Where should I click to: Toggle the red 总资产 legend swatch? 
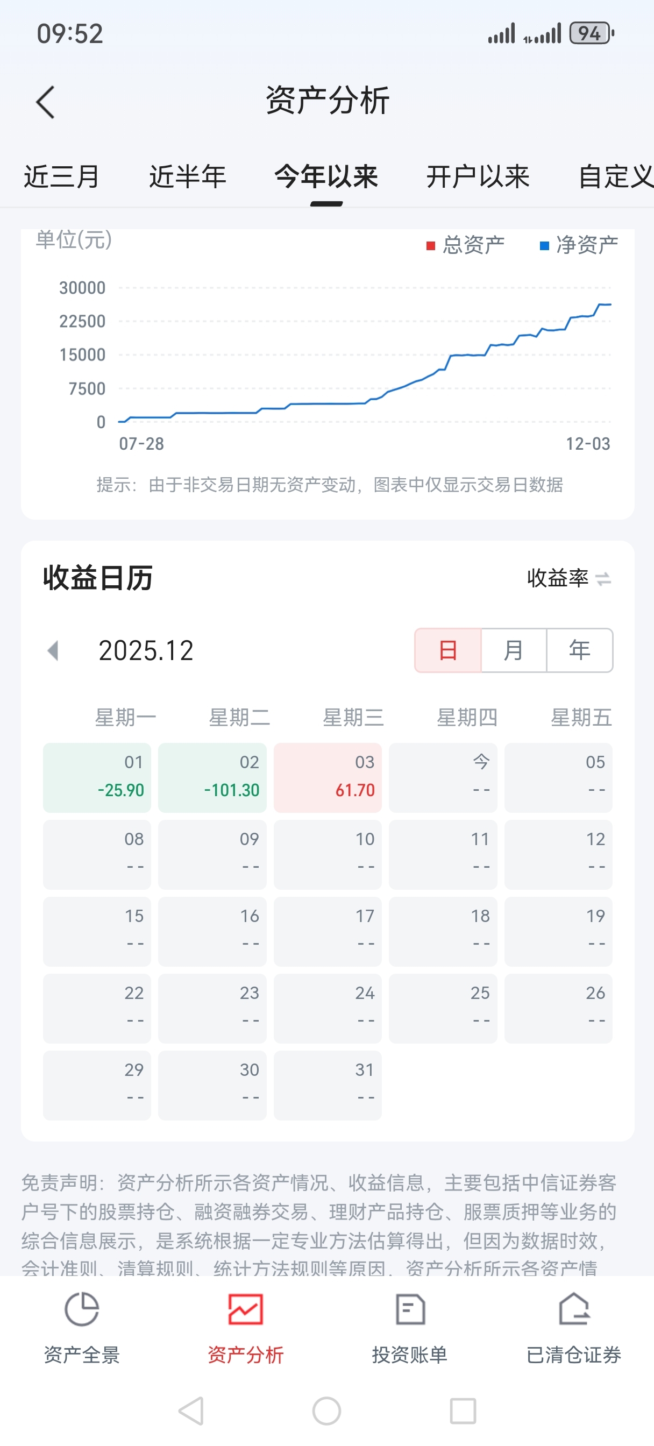click(x=431, y=246)
